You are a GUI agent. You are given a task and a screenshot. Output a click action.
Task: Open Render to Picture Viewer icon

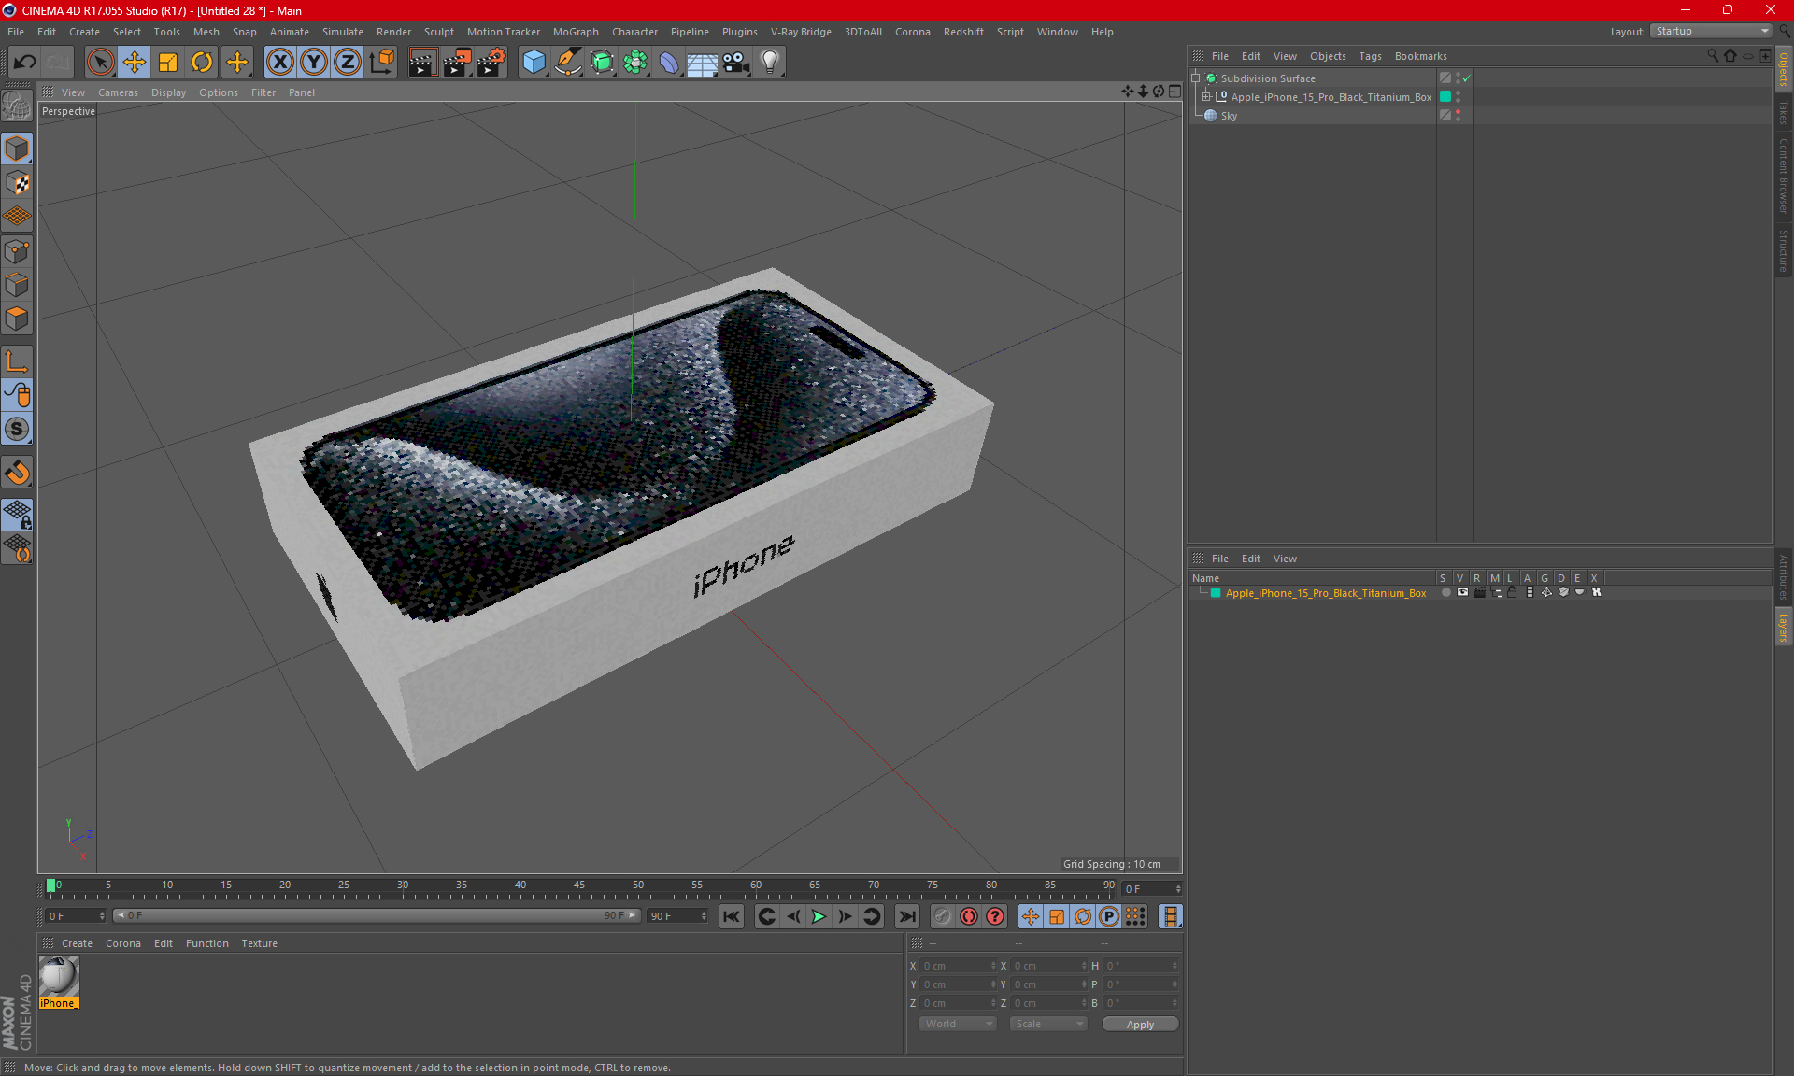pos(457,63)
